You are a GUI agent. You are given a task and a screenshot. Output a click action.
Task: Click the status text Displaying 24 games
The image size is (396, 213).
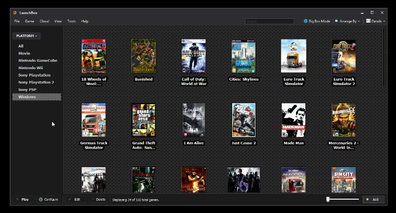coord(136,200)
